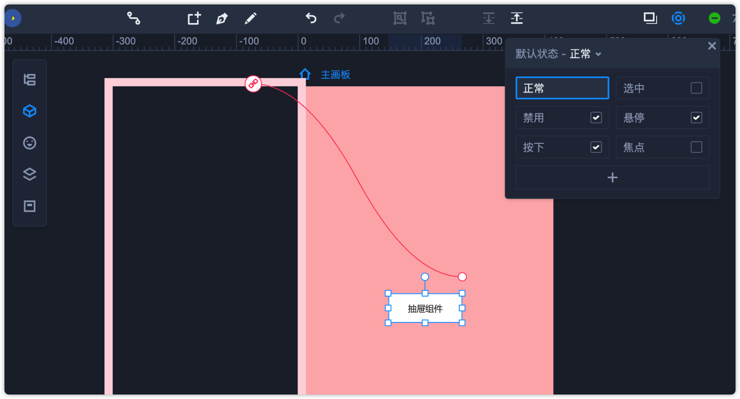Open the emoji icon library
740x399 pixels.
tap(29, 143)
